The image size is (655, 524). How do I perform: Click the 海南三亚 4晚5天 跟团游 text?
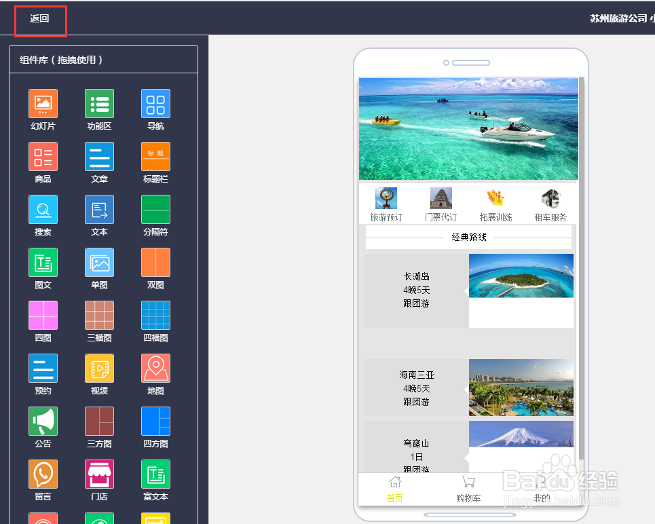[417, 388]
